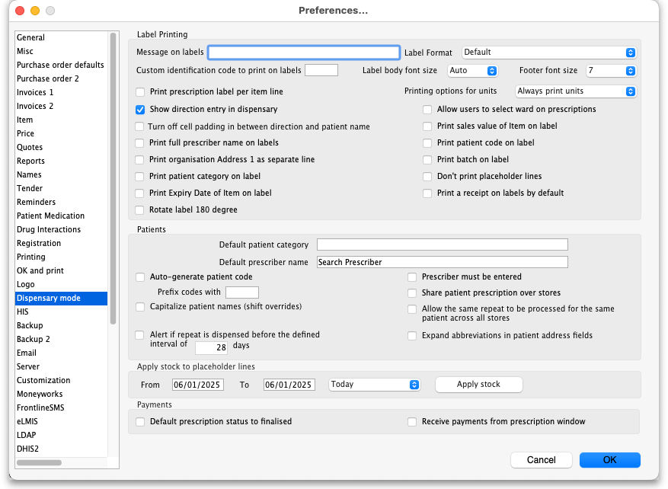668x489 pixels.
Task: Open the Today date range dropdown
Action: [374, 385]
